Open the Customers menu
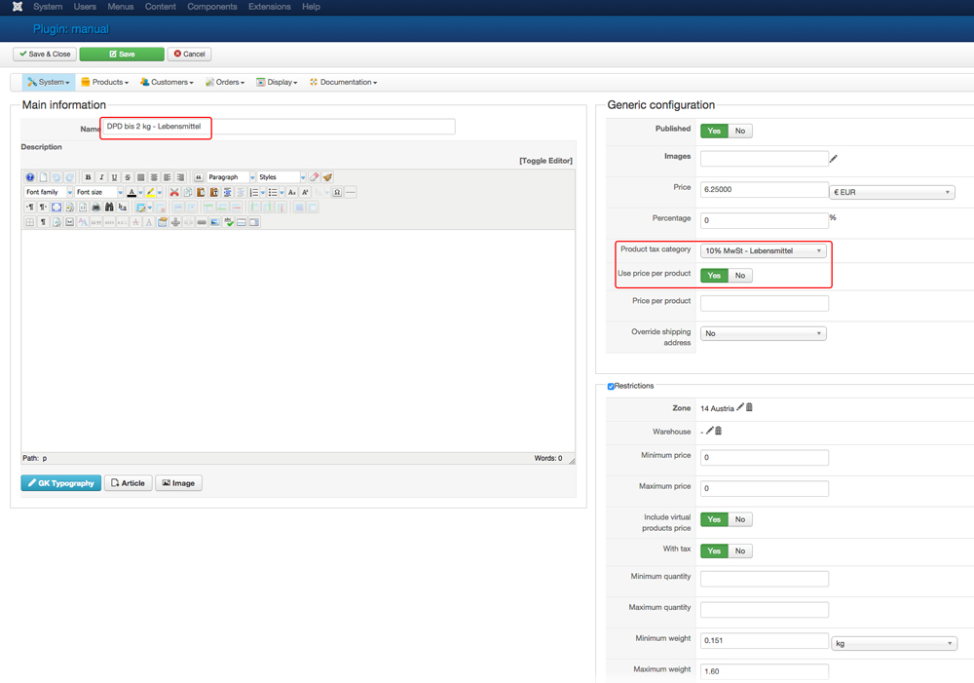Screen dimensions: 974x683 pyautogui.click(x=167, y=82)
